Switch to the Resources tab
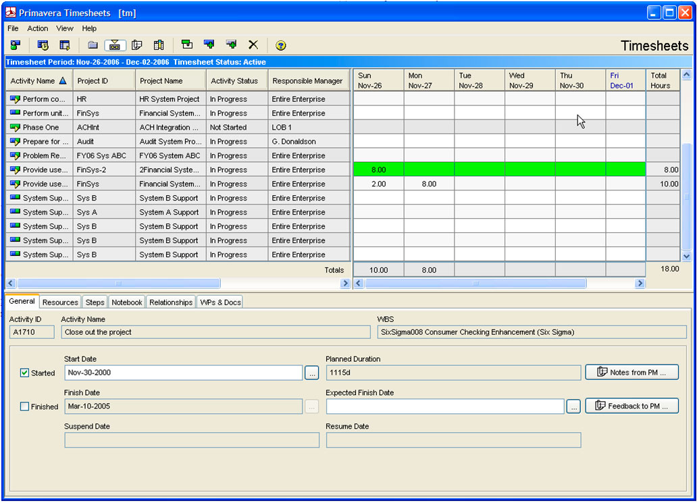Viewport: 697px width, 503px height. [x=60, y=302]
